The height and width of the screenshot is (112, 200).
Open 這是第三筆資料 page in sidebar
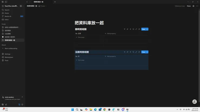click(10, 37)
